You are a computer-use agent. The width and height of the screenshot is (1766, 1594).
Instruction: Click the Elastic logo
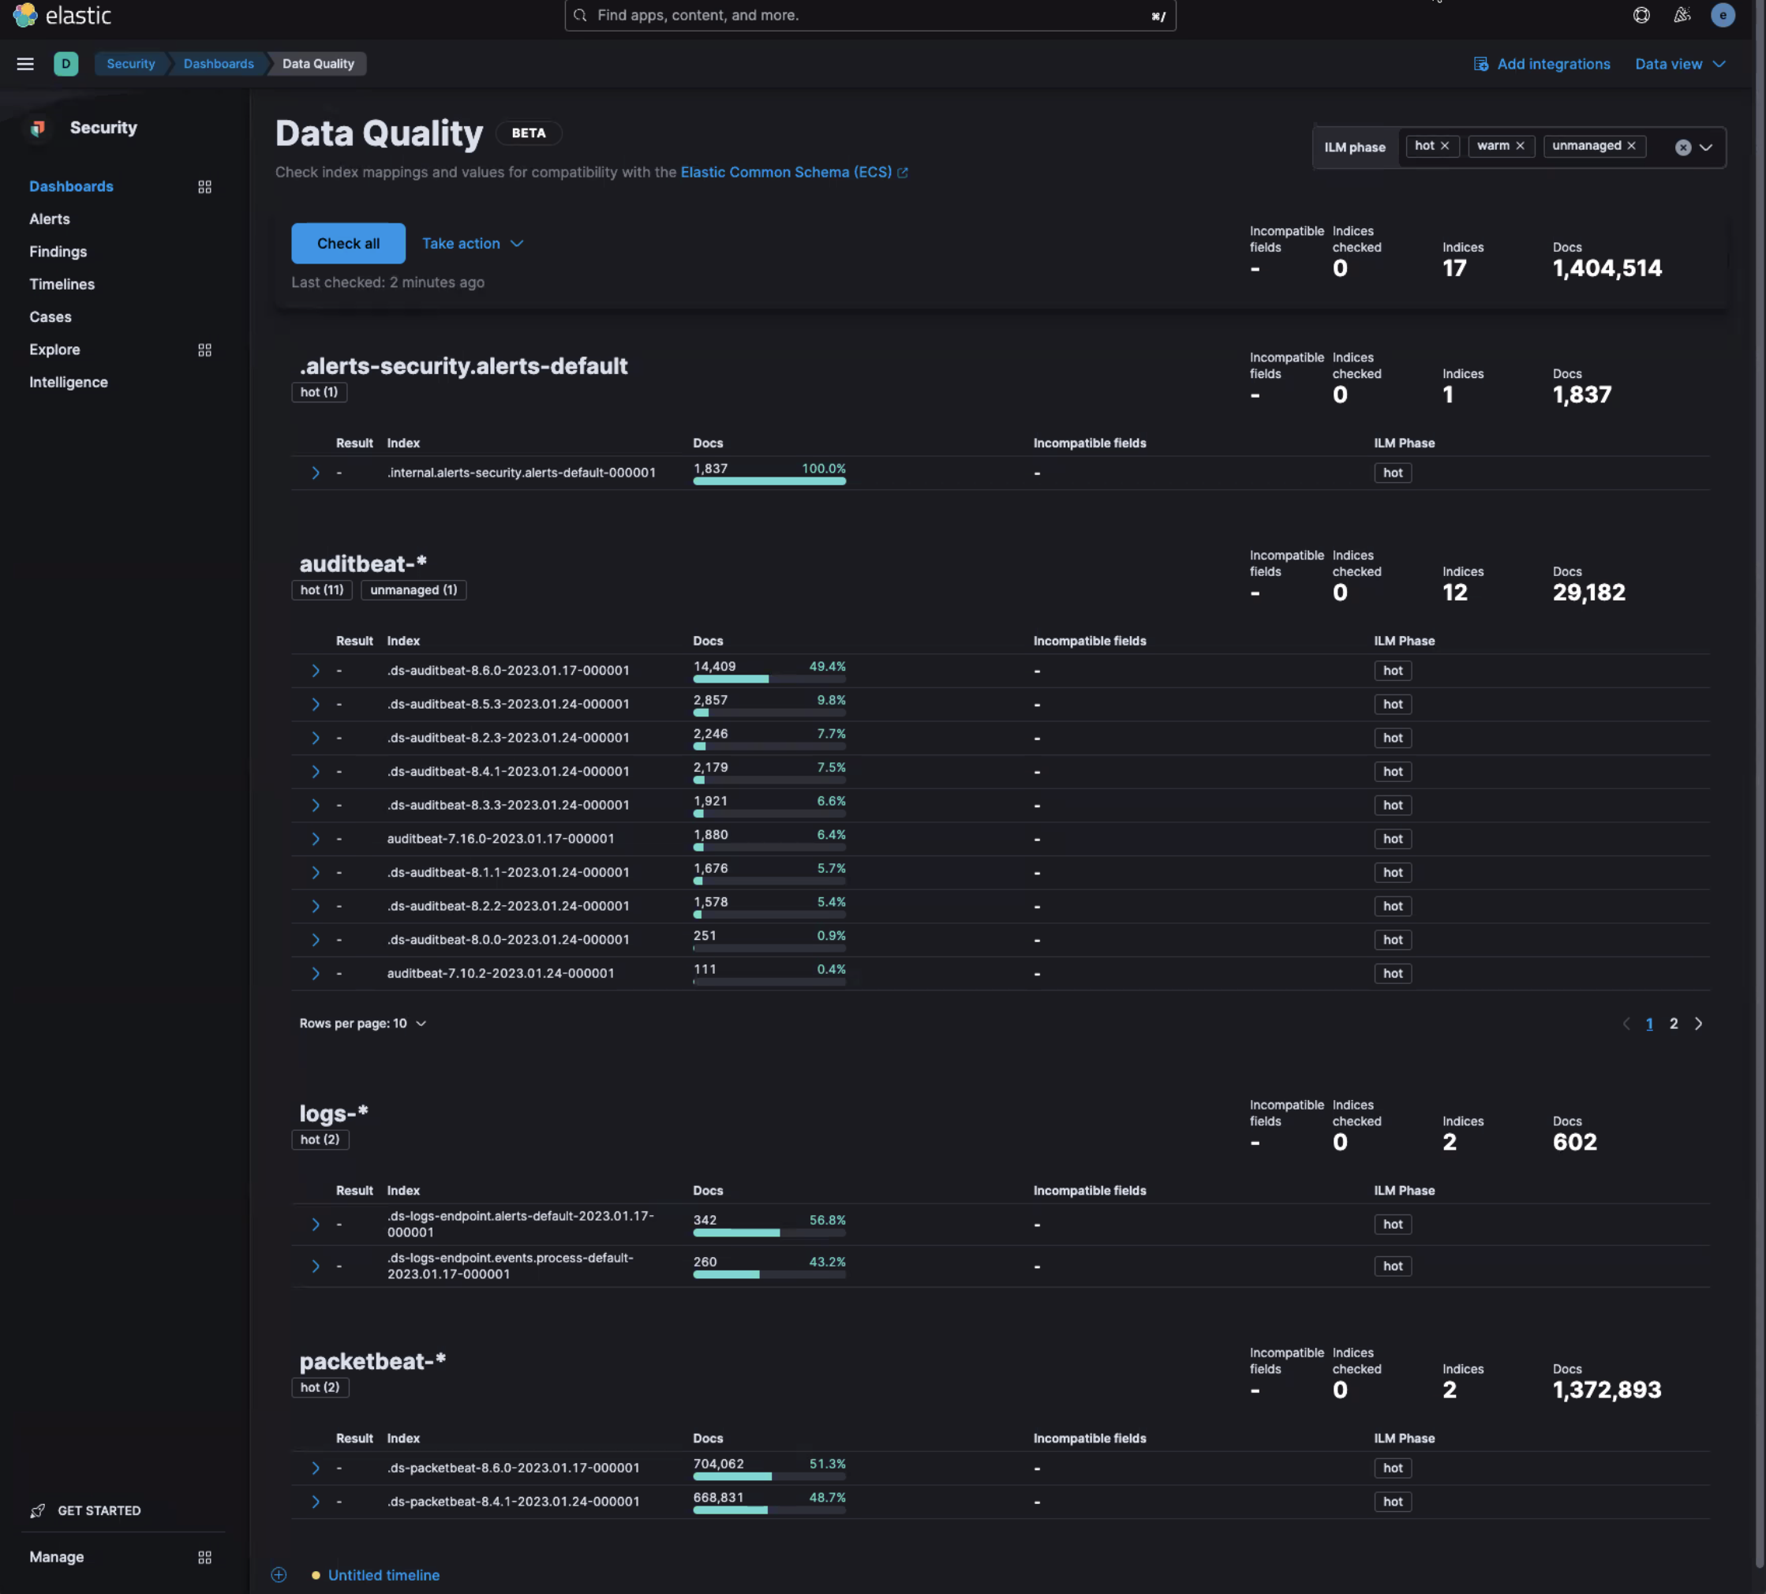click(62, 15)
